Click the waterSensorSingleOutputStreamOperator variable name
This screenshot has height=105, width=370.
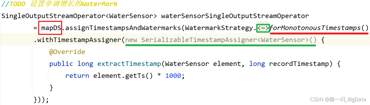[x=235, y=16]
